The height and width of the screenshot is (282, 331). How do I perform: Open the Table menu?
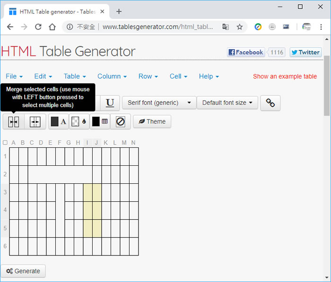pos(75,76)
